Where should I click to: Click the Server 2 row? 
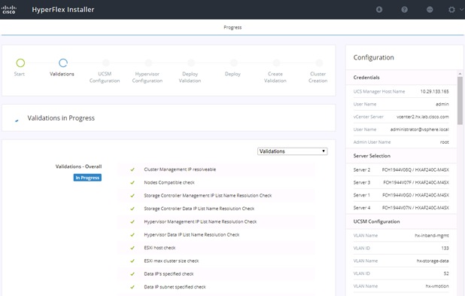coord(401,169)
